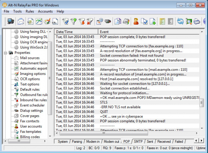Click yellow notes list toolbar icon
This screenshot has height=153, width=208.
coord(162,21)
